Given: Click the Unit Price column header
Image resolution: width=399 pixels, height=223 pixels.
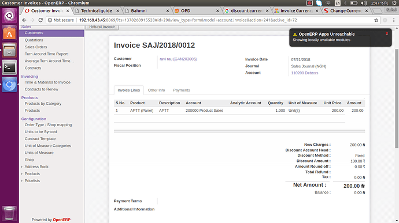Looking at the screenshot, I should click(x=332, y=103).
